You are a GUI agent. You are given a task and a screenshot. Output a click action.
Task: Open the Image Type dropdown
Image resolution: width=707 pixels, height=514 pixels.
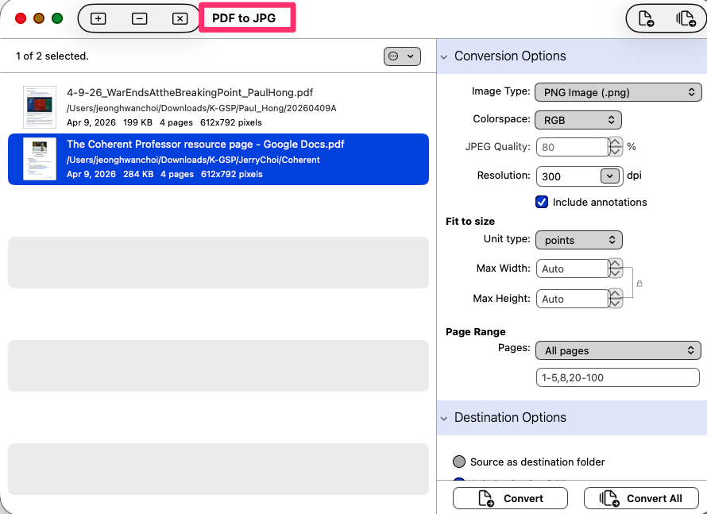(618, 92)
